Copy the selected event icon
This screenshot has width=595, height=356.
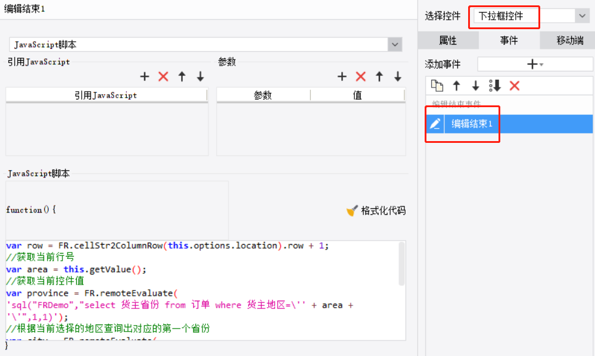tap(437, 86)
